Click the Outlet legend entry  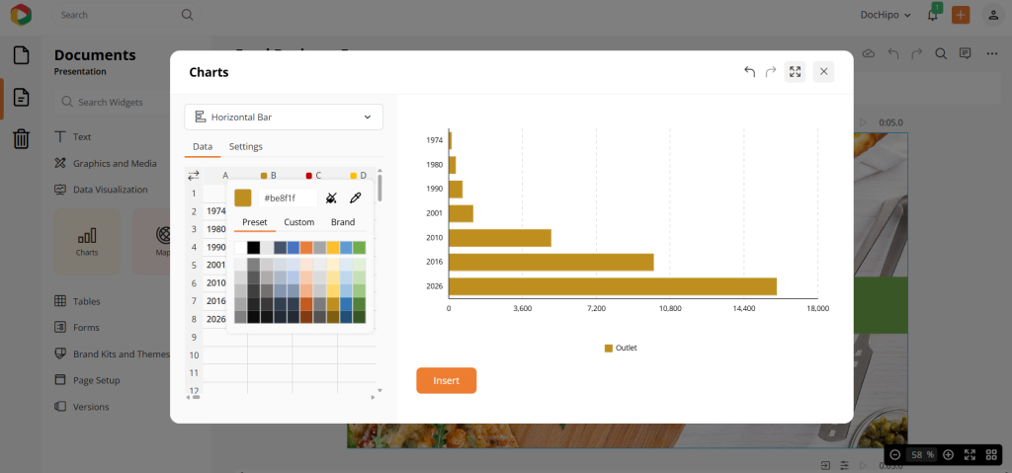(x=621, y=348)
